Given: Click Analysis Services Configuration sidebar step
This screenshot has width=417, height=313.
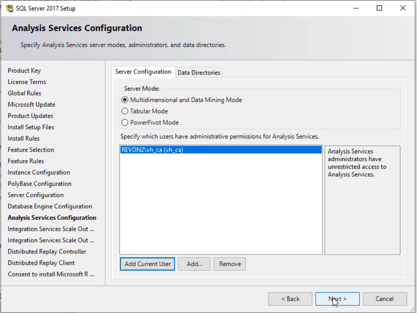Looking at the screenshot, I should click(x=52, y=218).
